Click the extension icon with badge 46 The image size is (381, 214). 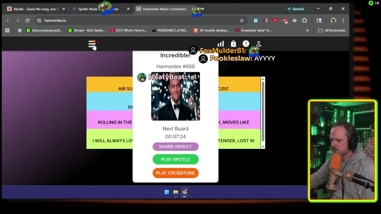coord(285,21)
